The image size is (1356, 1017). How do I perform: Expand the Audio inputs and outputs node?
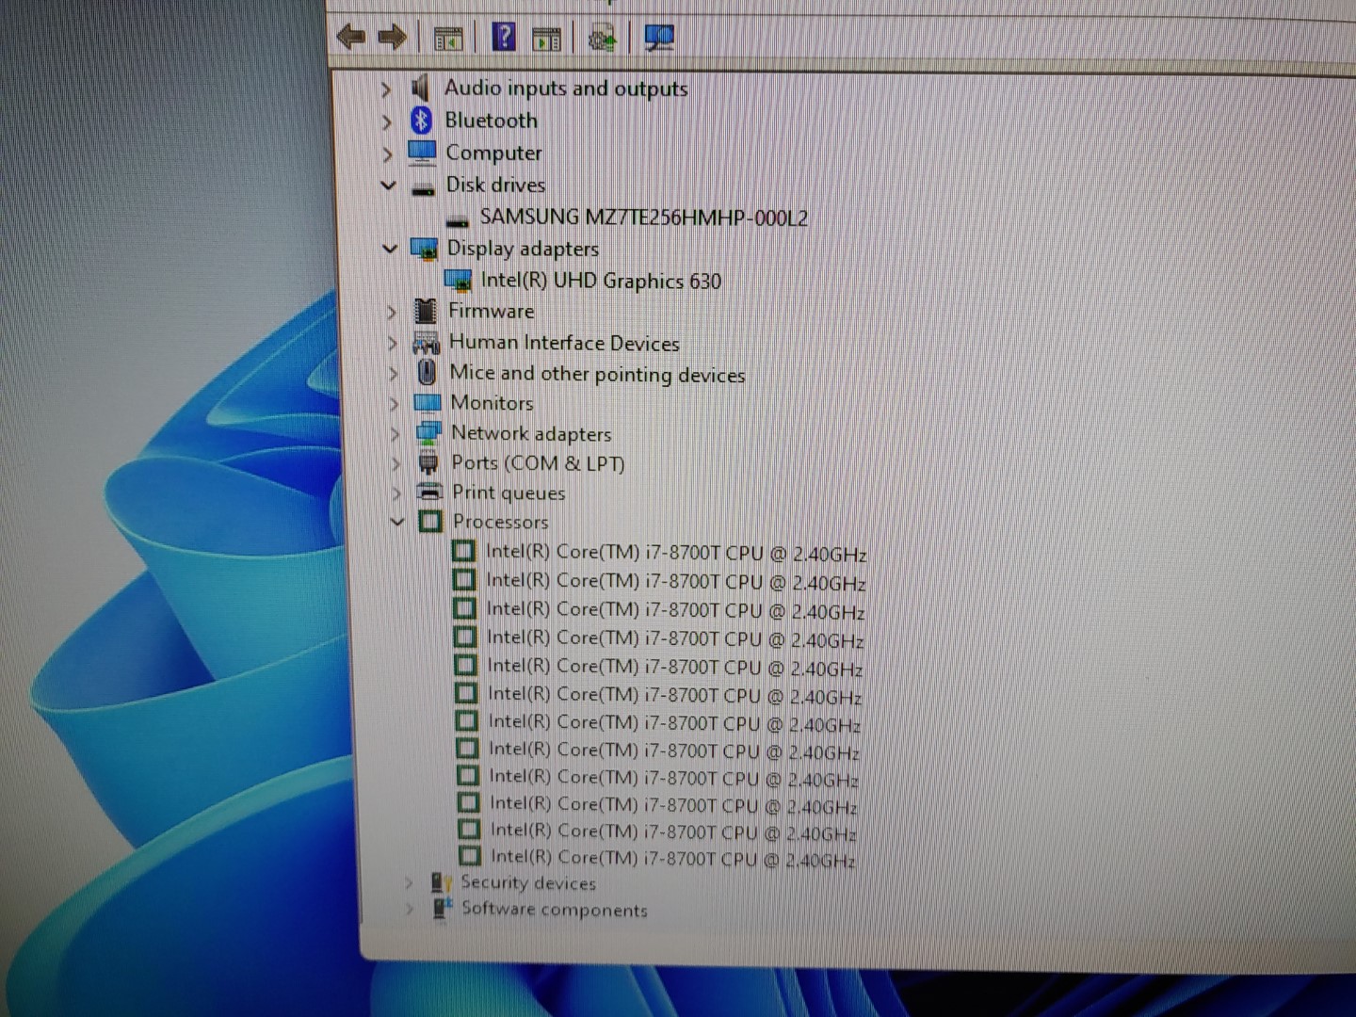pos(385,89)
